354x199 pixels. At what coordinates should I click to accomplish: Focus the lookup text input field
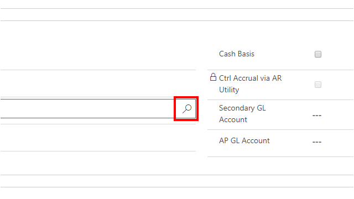pos(88,108)
